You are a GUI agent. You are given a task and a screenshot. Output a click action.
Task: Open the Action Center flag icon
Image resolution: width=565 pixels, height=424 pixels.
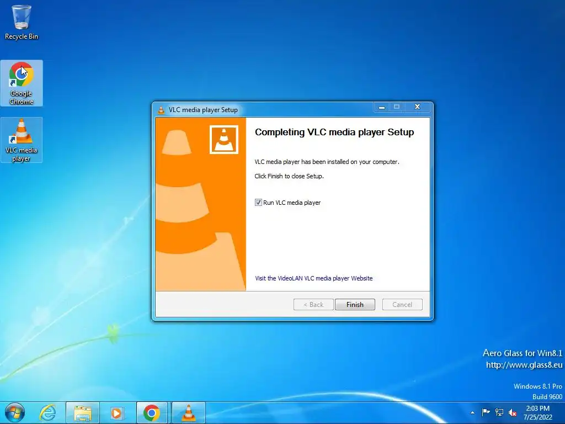tap(486, 412)
